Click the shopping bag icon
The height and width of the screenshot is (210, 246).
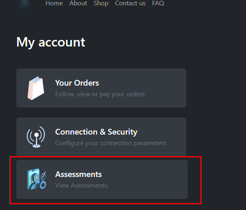click(36, 88)
